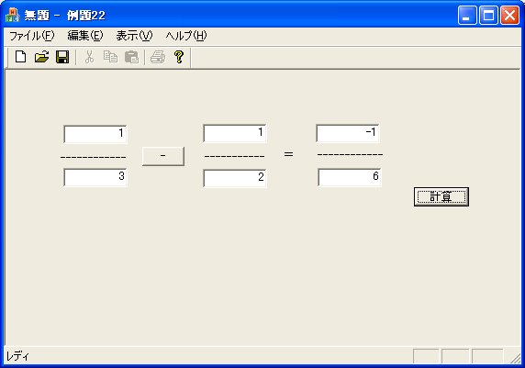Open help via the question mark icon

[x=179, y=57]
